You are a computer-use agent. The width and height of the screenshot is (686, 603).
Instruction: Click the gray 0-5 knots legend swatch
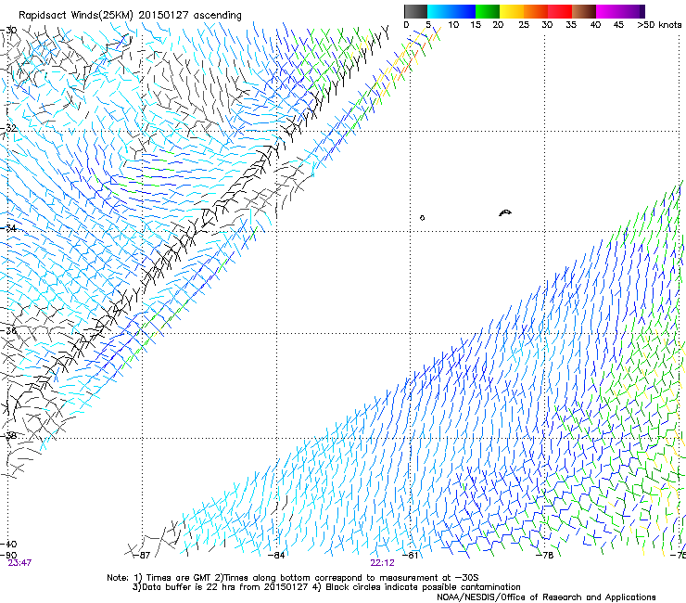click(415, 11)
